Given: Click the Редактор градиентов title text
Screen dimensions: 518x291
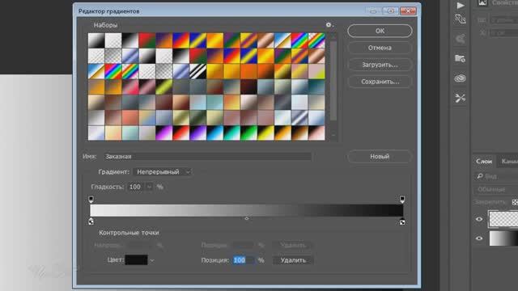Looking at the screenshot, I should point(108,11).
